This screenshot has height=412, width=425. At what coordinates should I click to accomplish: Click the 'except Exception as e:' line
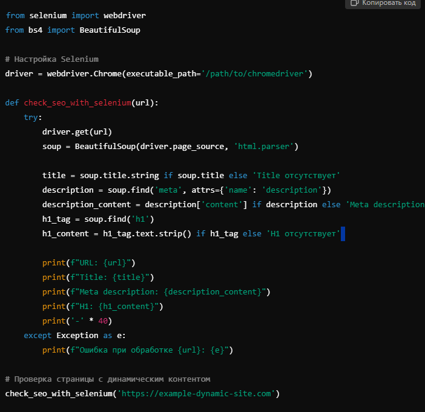[74, 335]
